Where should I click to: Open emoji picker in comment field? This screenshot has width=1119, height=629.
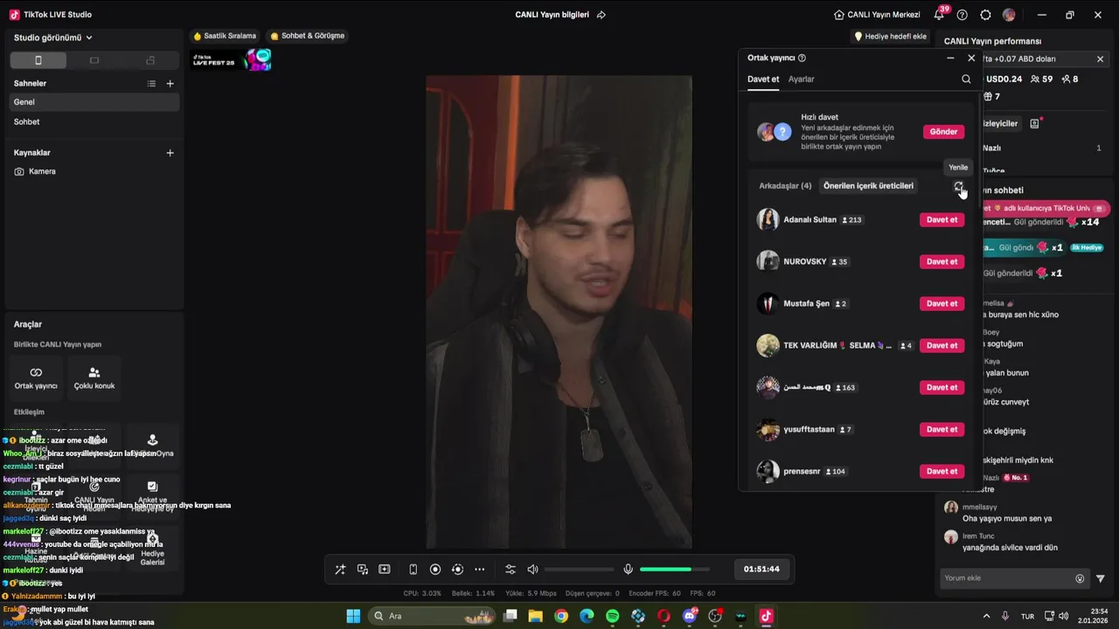[1080, 578]
